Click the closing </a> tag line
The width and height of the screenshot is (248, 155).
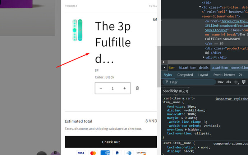pos(208,43)
